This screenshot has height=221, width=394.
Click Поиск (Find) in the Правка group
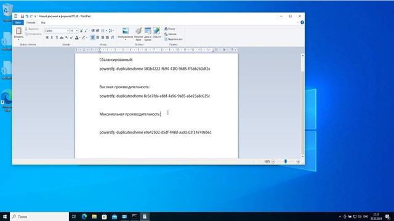[x=170, y=29]
